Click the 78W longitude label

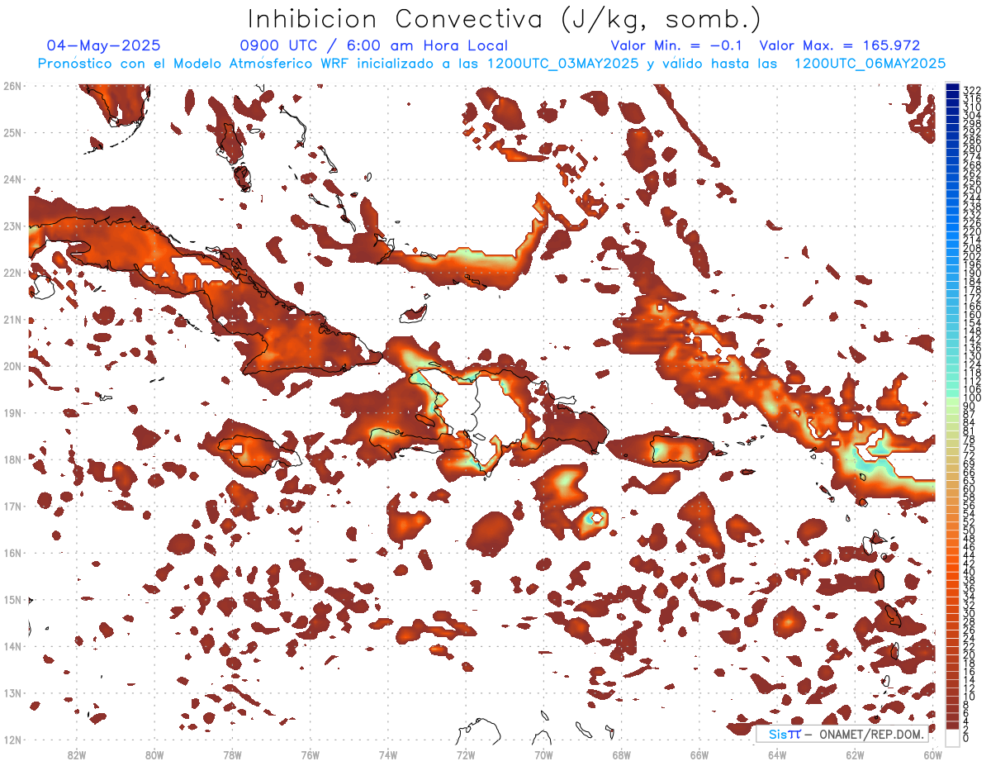232,754
